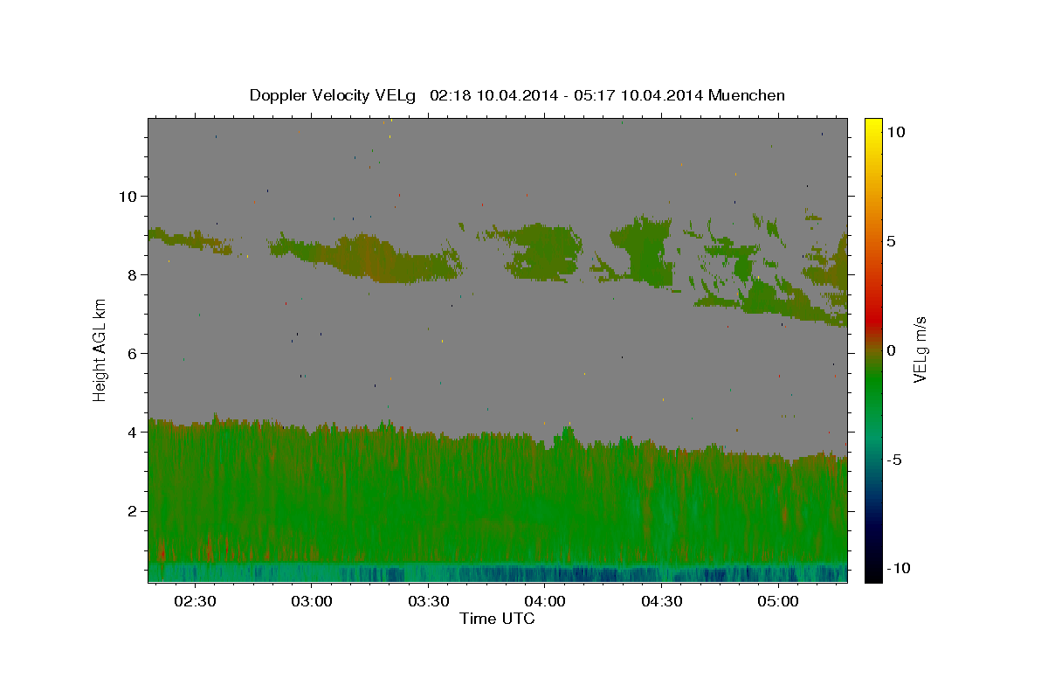Image resolution: width=1048 pixels, height=699 pixels.
Task: Click the colorbar label 5
Action: tap(891, 240)
